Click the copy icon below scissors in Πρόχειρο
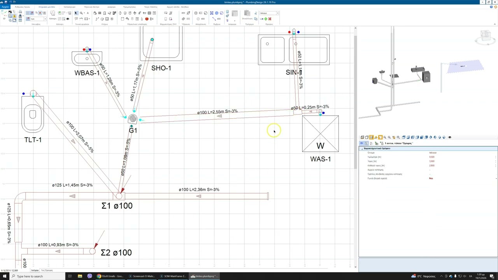 (256, 19)
